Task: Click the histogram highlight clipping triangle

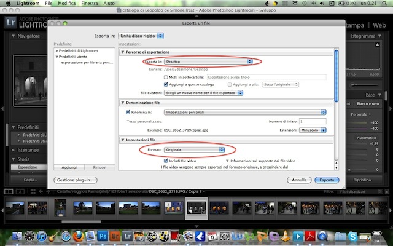Action: tap(377, 45)
